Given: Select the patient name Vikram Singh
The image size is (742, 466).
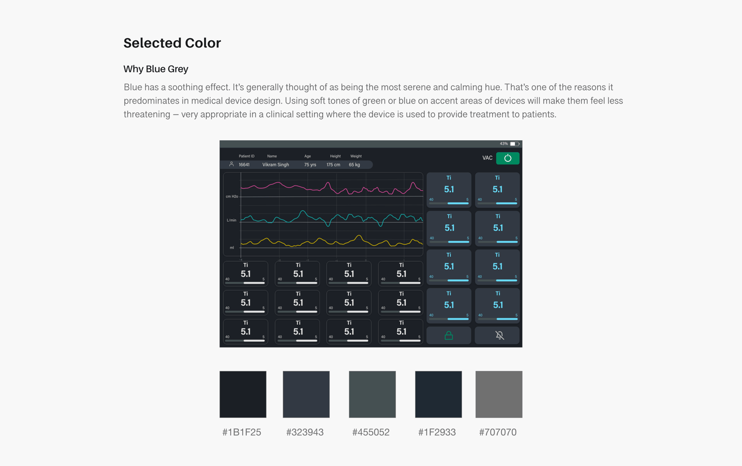Looking at the screenshot, I should click(x=276, y=165).
